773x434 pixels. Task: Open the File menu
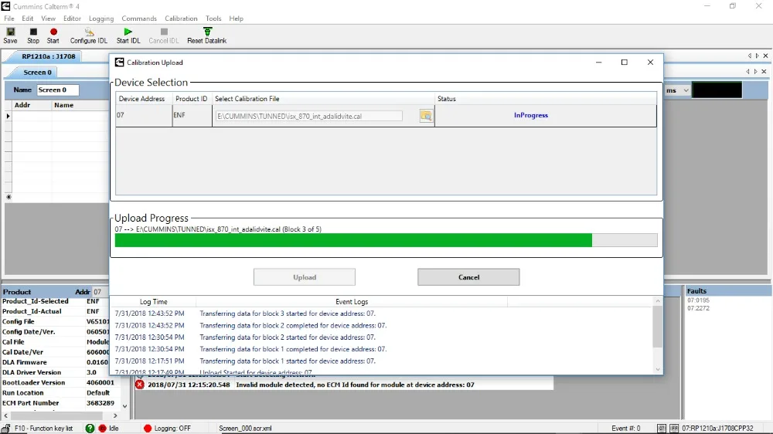pos(9,19)
